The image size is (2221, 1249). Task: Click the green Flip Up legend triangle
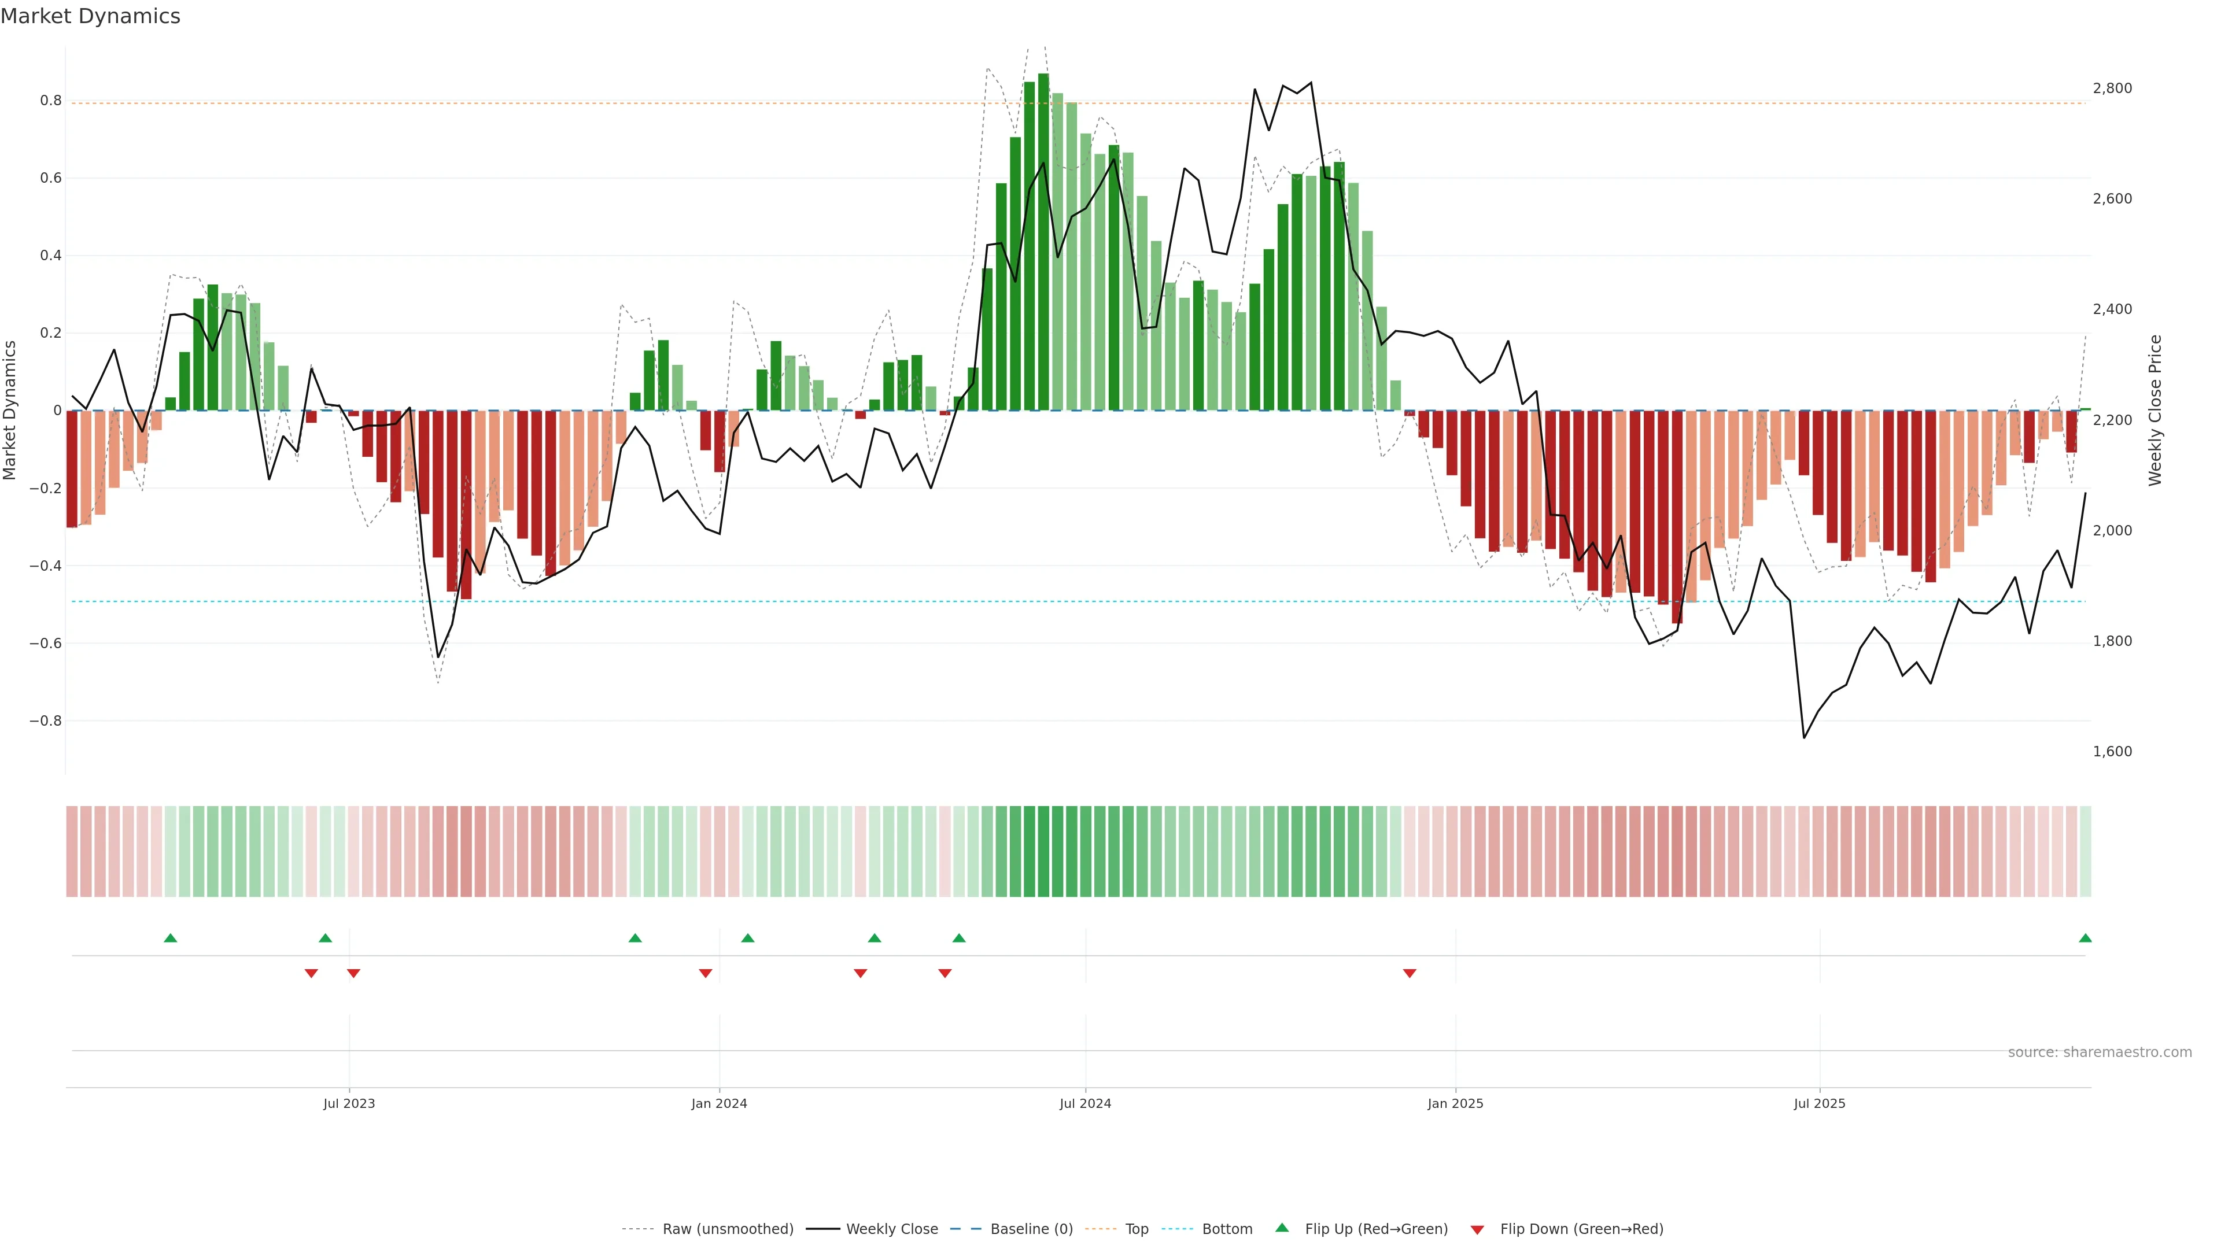coord(1281,1228)
